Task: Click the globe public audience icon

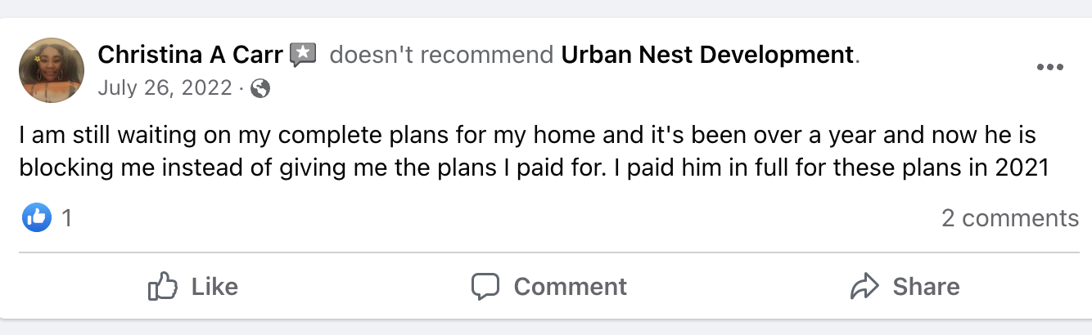Action: pos(260,88)
